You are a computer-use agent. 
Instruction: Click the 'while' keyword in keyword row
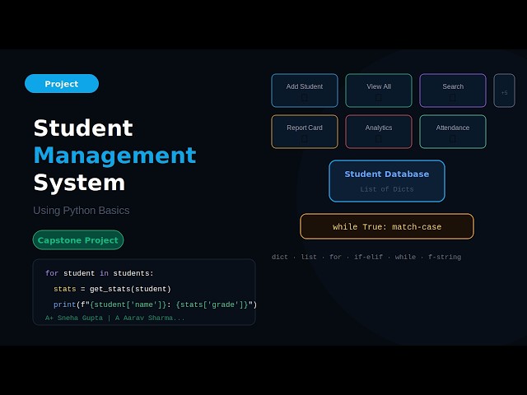point(405,257)
